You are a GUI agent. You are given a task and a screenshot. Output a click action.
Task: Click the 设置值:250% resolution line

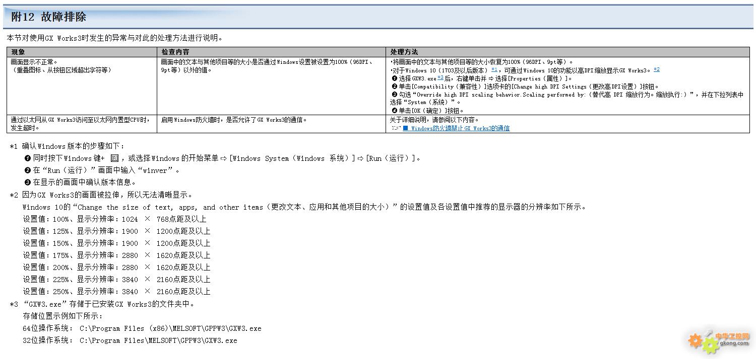coord(116,292)
